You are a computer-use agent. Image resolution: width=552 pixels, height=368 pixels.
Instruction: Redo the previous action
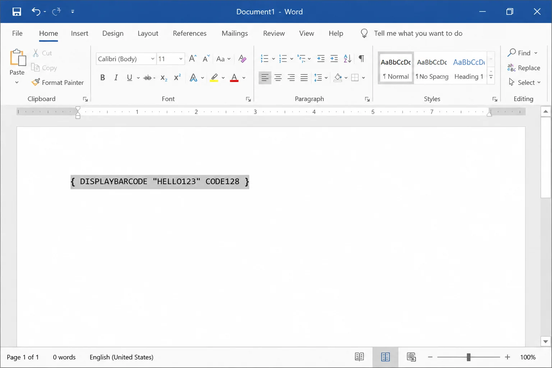(56, 11)
